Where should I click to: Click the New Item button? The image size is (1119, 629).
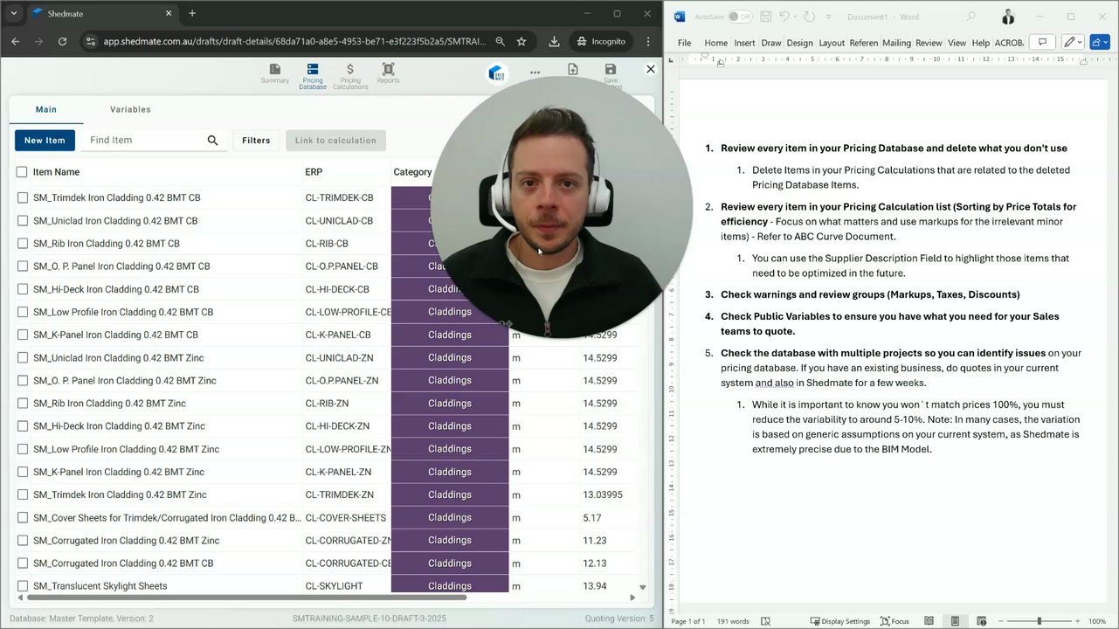click(45, 140)
